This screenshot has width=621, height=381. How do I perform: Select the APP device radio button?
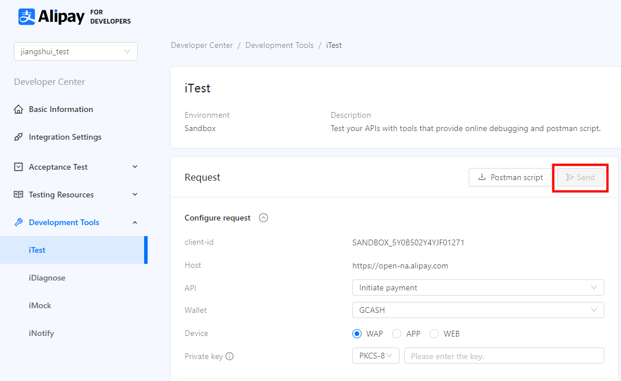(x=397, y=334)
